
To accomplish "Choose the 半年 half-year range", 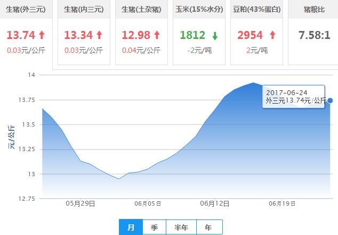I will coord(181,227).
